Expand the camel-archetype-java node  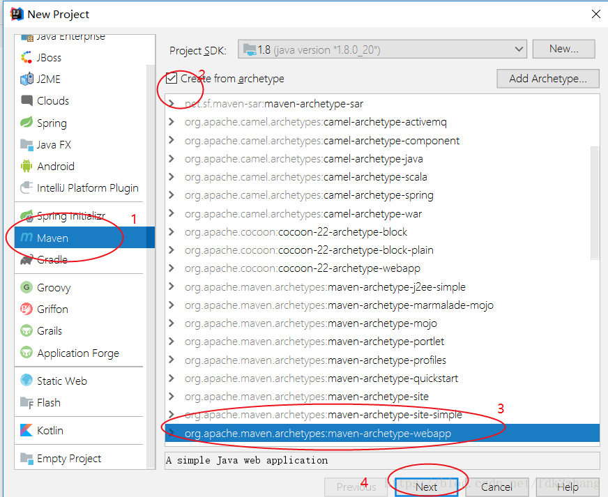(x=171, y=158)
